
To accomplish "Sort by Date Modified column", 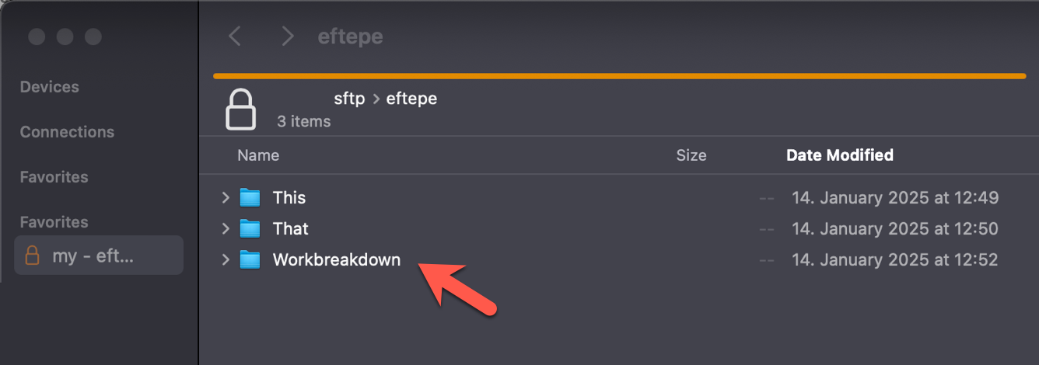I will click(840, 155).
